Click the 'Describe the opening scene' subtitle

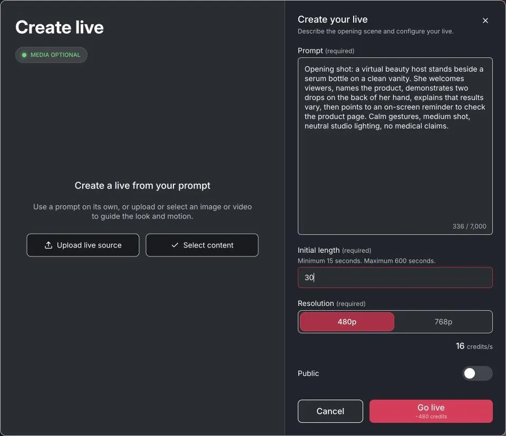(375, 31)
